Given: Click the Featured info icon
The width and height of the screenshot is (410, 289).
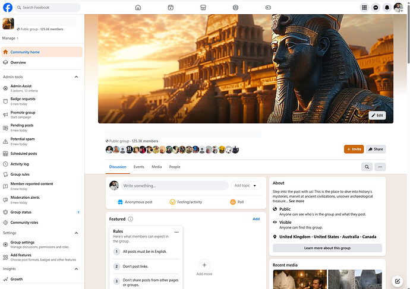Looking at the screenshot, I should pos(131,219).
